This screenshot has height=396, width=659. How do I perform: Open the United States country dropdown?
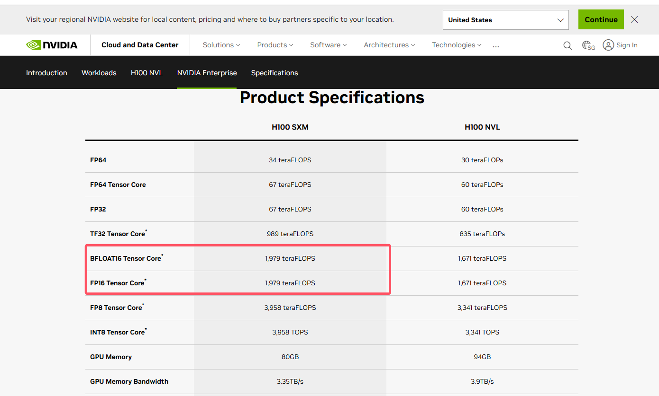tap(506, 20)
